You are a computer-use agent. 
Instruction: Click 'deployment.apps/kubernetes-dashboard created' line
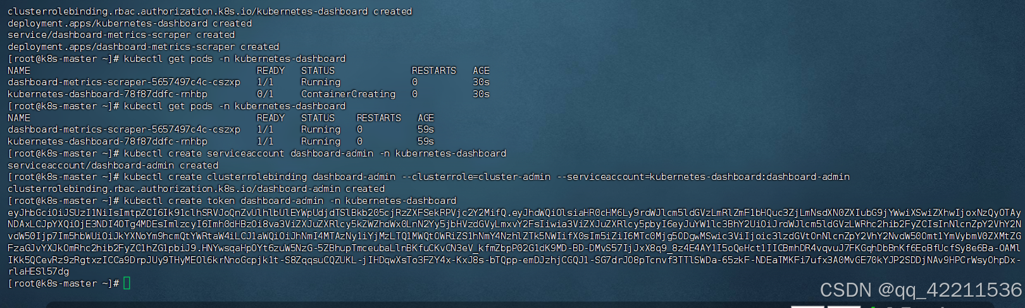tap(130, 23)
